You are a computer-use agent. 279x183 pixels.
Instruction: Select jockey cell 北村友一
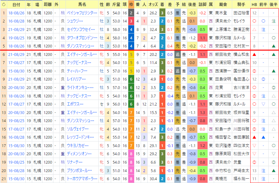pos(241,46)
